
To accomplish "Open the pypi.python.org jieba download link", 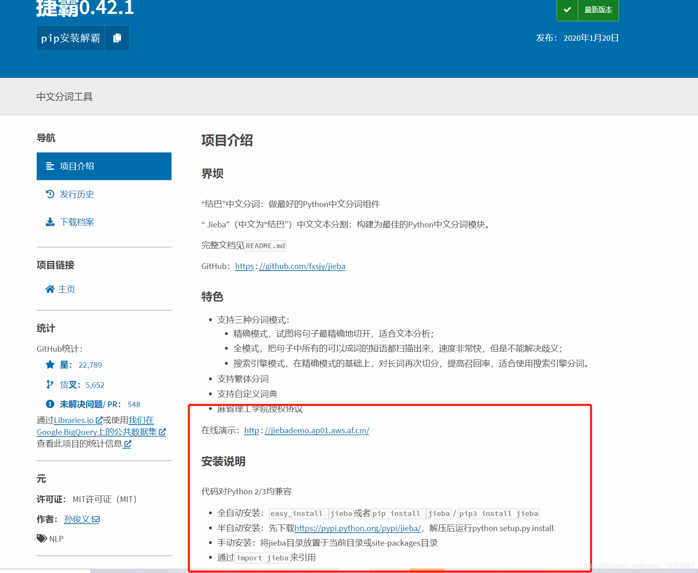I will (357, 528).
